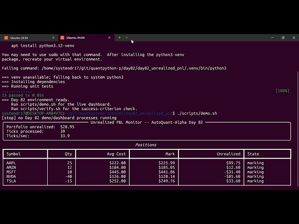Maximize the terminal window
Screen dimensions: 299x224
283,38
